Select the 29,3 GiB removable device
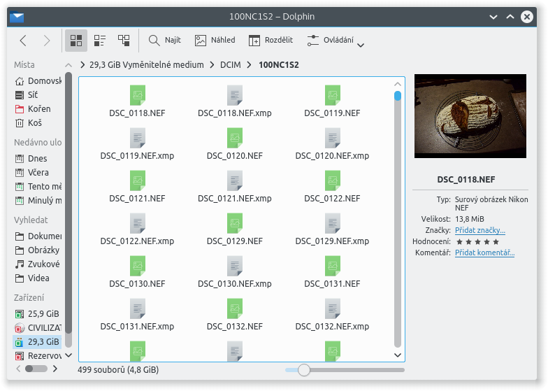Viewport: 548px width, 391px height. pyautogui.click(x=38, y=341)
